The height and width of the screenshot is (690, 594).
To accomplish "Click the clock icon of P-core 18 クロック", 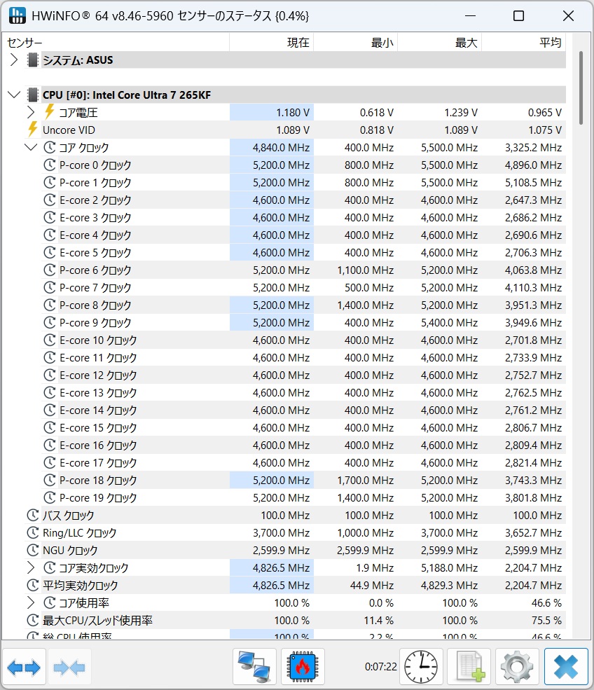I will 49,480.
